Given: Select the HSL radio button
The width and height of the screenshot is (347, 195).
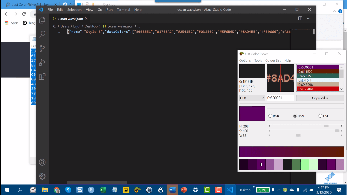Looking at the screenshot, I should tap(320, 116).
